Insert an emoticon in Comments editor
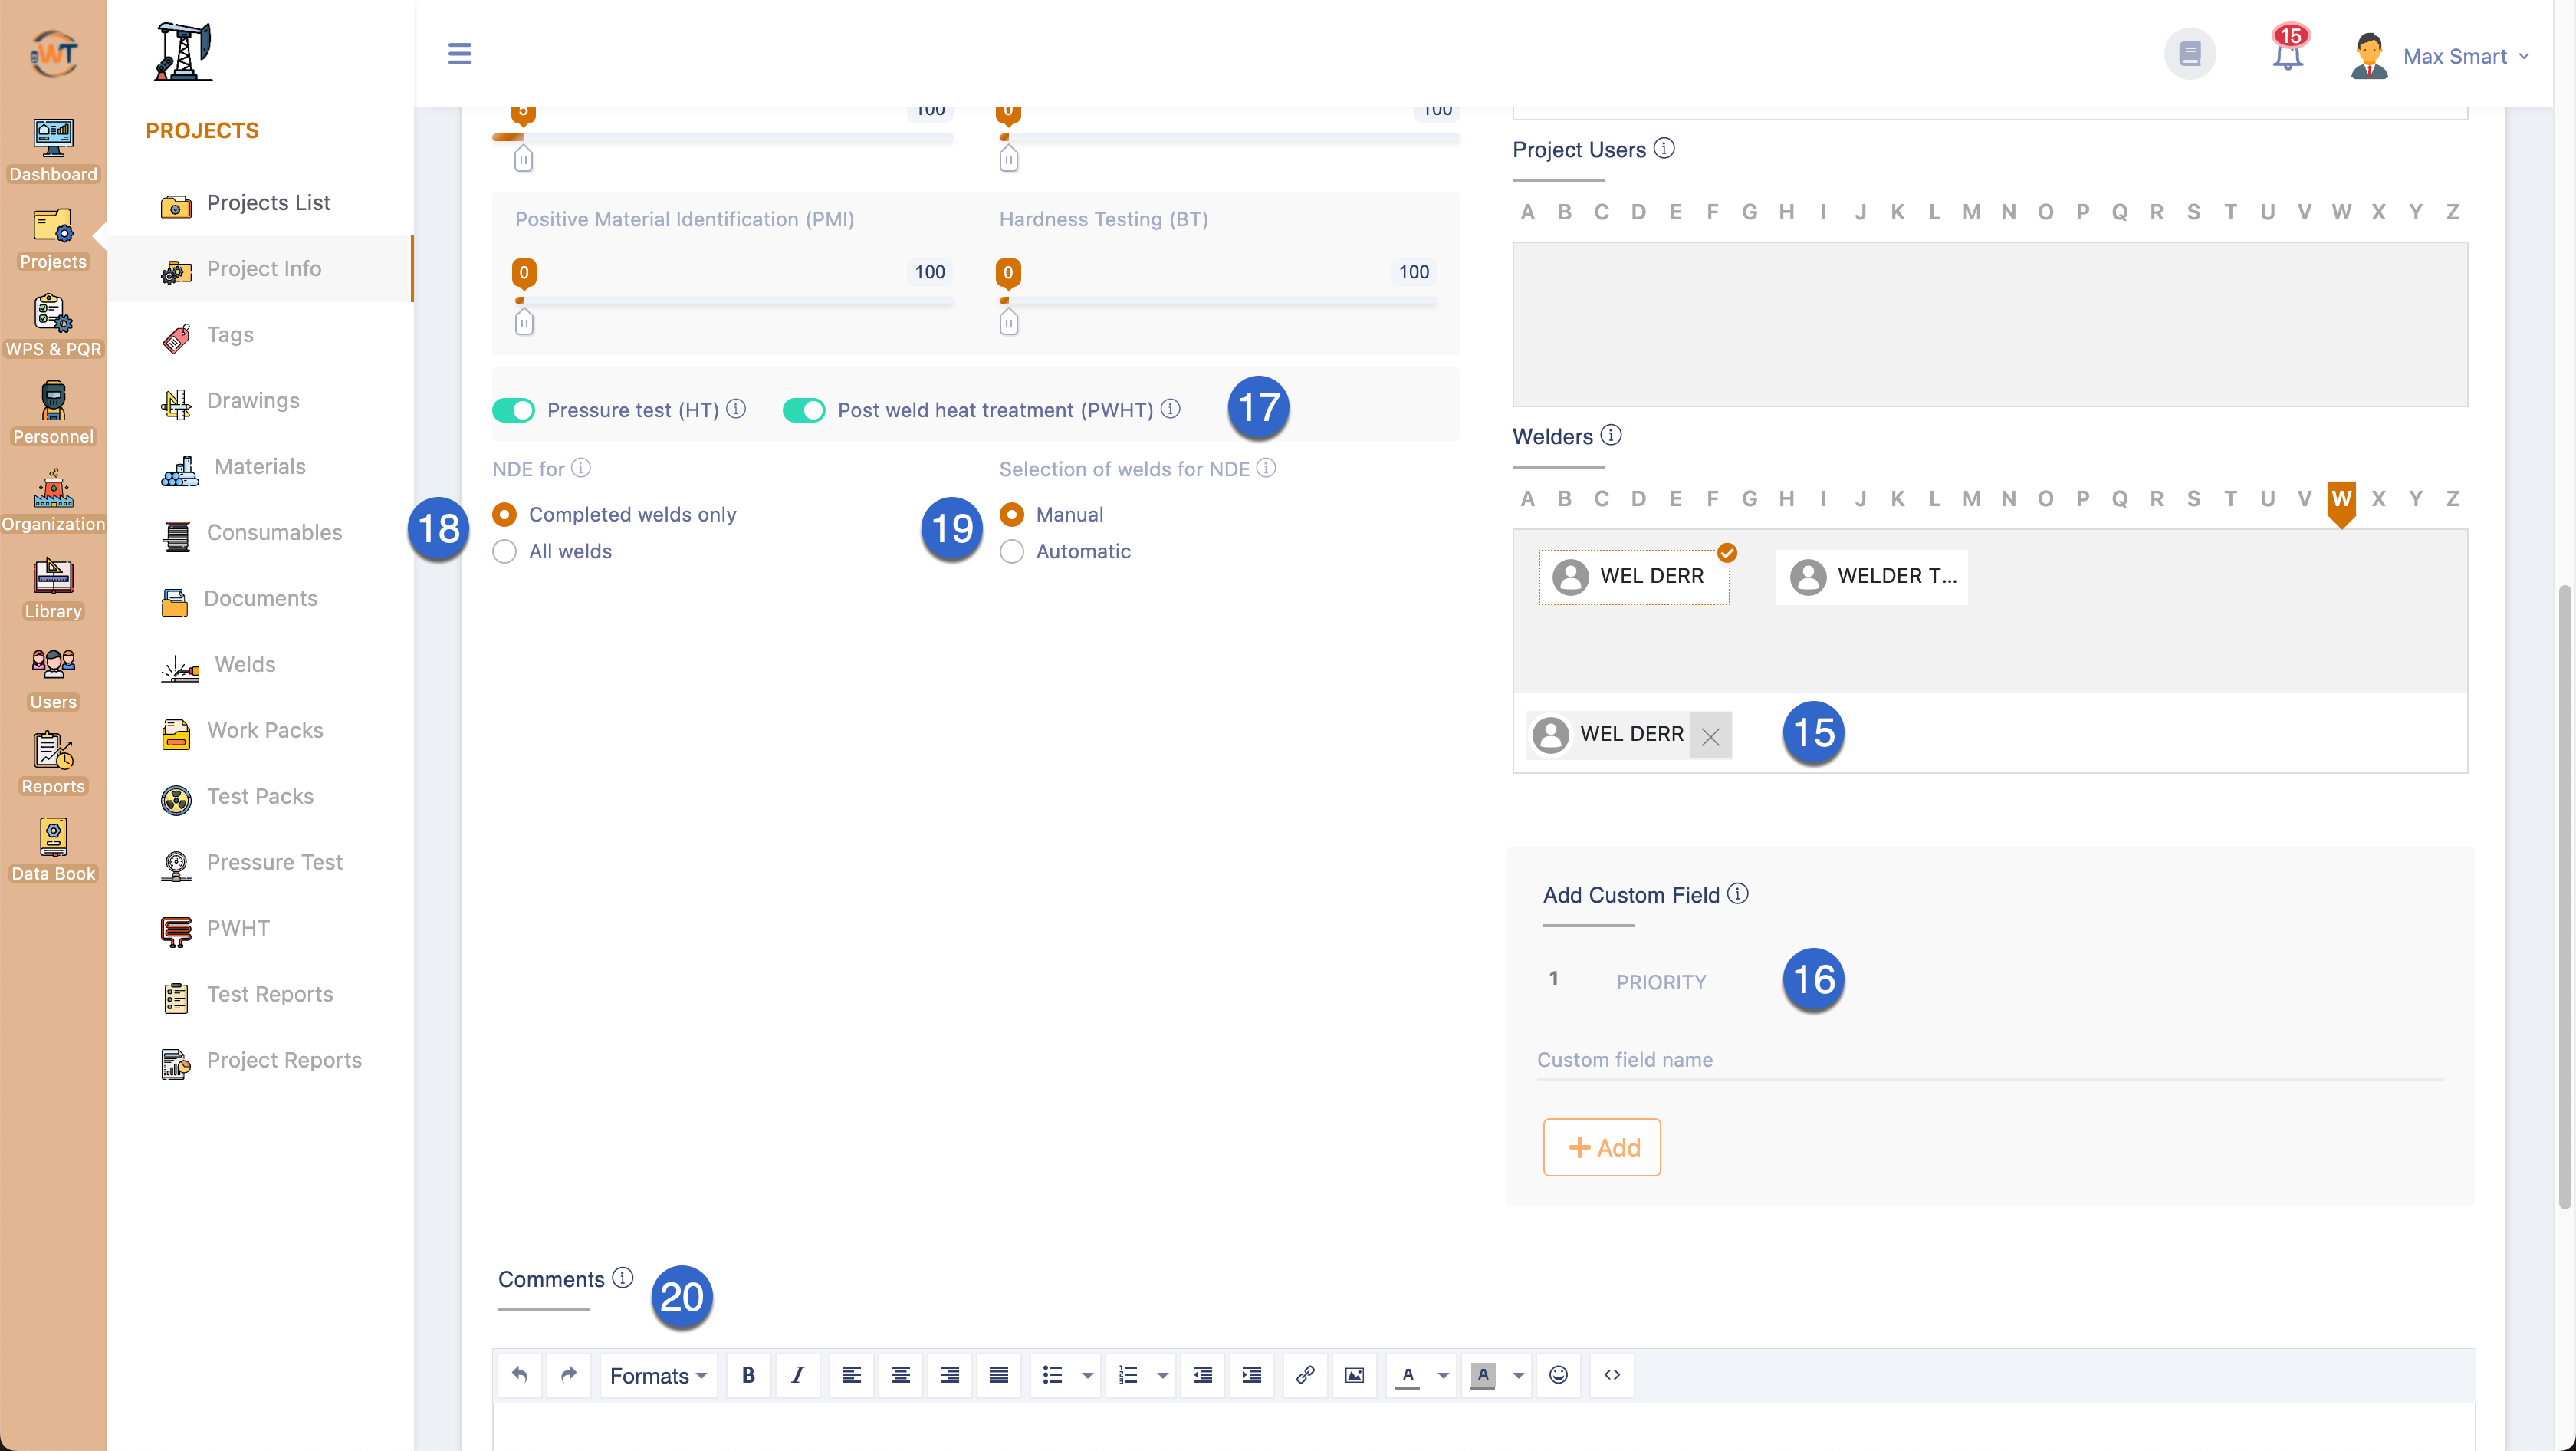2576x1451 pixels. [x=1558, y=1375]
